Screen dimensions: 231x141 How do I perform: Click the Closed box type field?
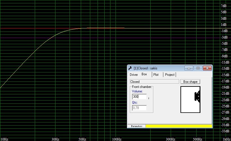pos(154,82)
